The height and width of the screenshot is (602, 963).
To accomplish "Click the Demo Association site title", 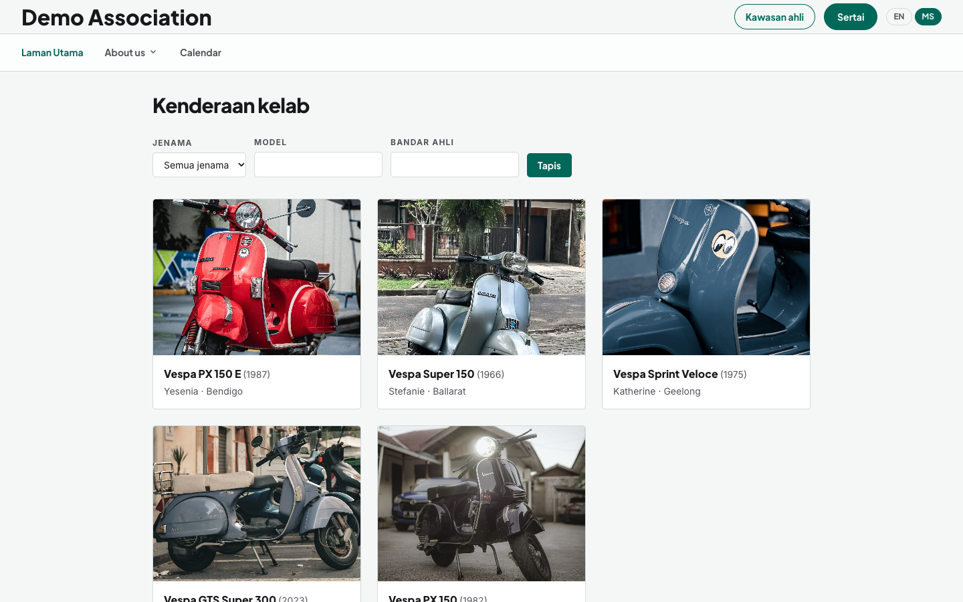I will click(x=116, y=17).
